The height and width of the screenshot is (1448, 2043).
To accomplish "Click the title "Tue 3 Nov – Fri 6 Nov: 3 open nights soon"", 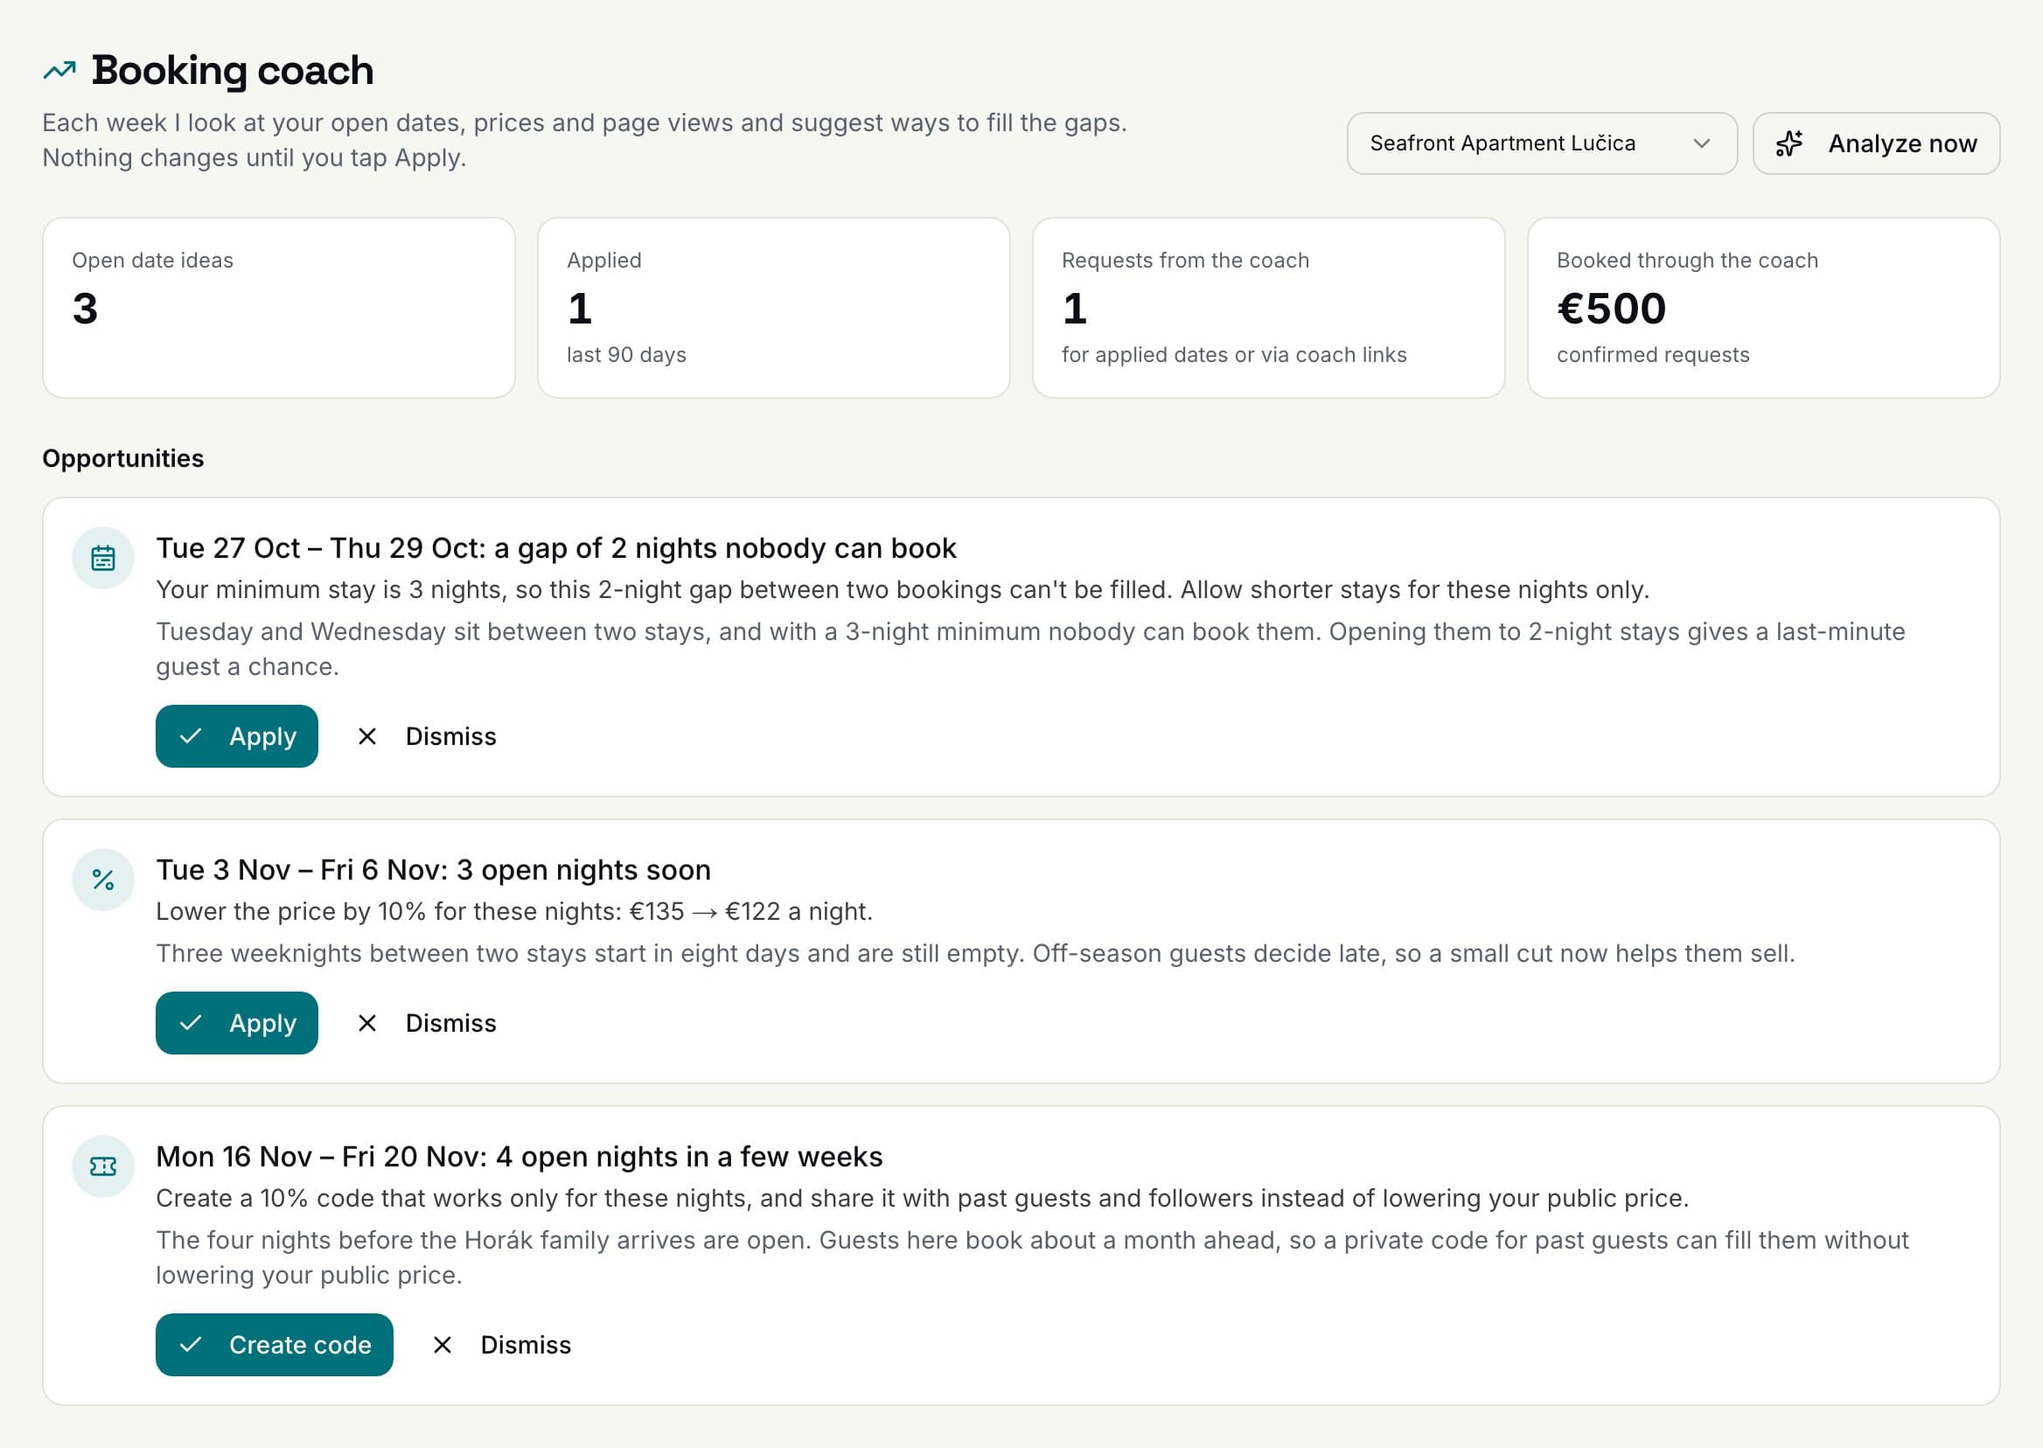I will (x=434, y=870).
